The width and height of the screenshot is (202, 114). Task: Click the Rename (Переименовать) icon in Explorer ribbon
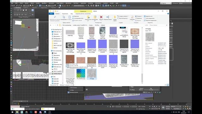point(108,17)
